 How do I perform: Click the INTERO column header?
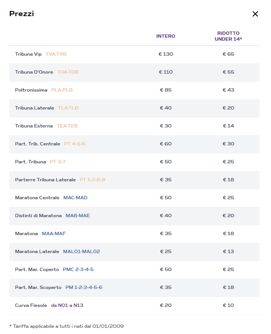(x=165, y=36)
